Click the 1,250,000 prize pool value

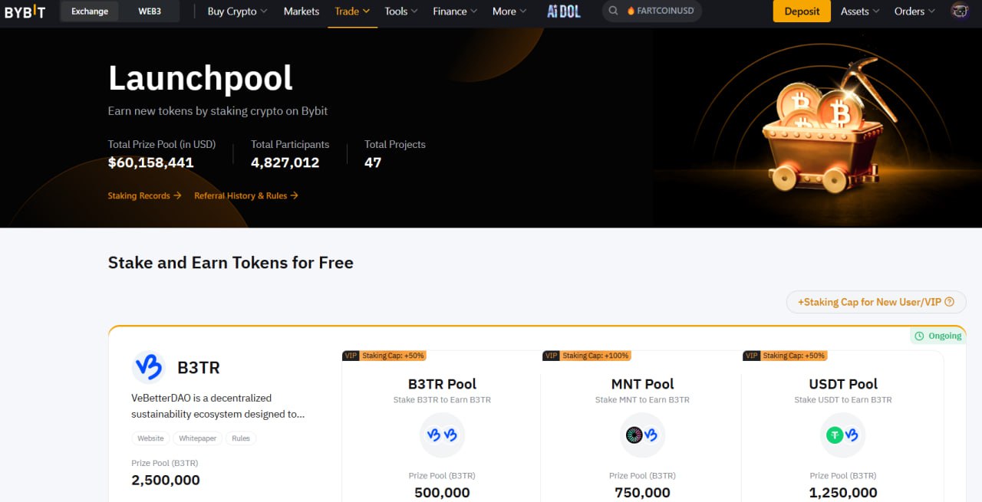pos(842,493)
